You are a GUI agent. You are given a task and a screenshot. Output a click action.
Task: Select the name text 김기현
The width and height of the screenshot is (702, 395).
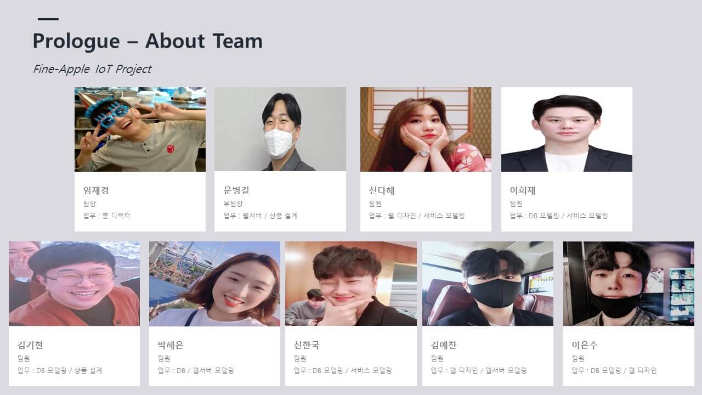[30, 345]
